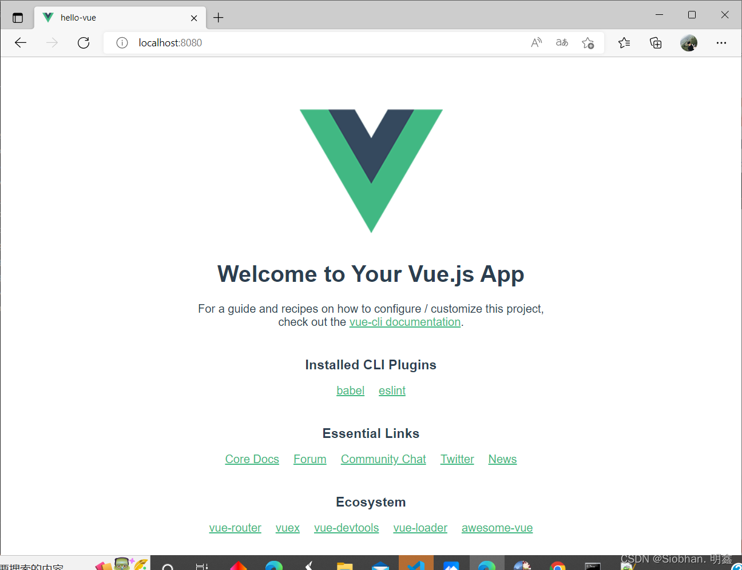Open a new browser tab
The width and height of the screenshot is (742, 570).
coord(219,18)
